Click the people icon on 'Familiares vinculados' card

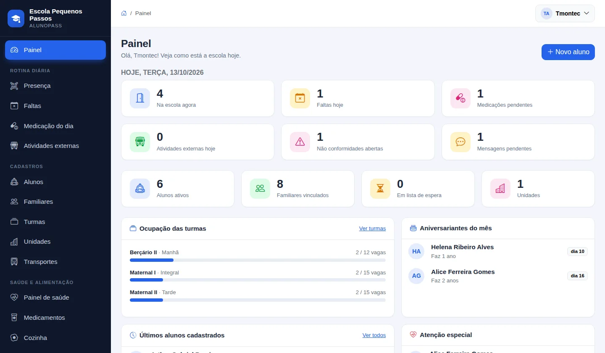pyautogui.click(x=260, y=189)
